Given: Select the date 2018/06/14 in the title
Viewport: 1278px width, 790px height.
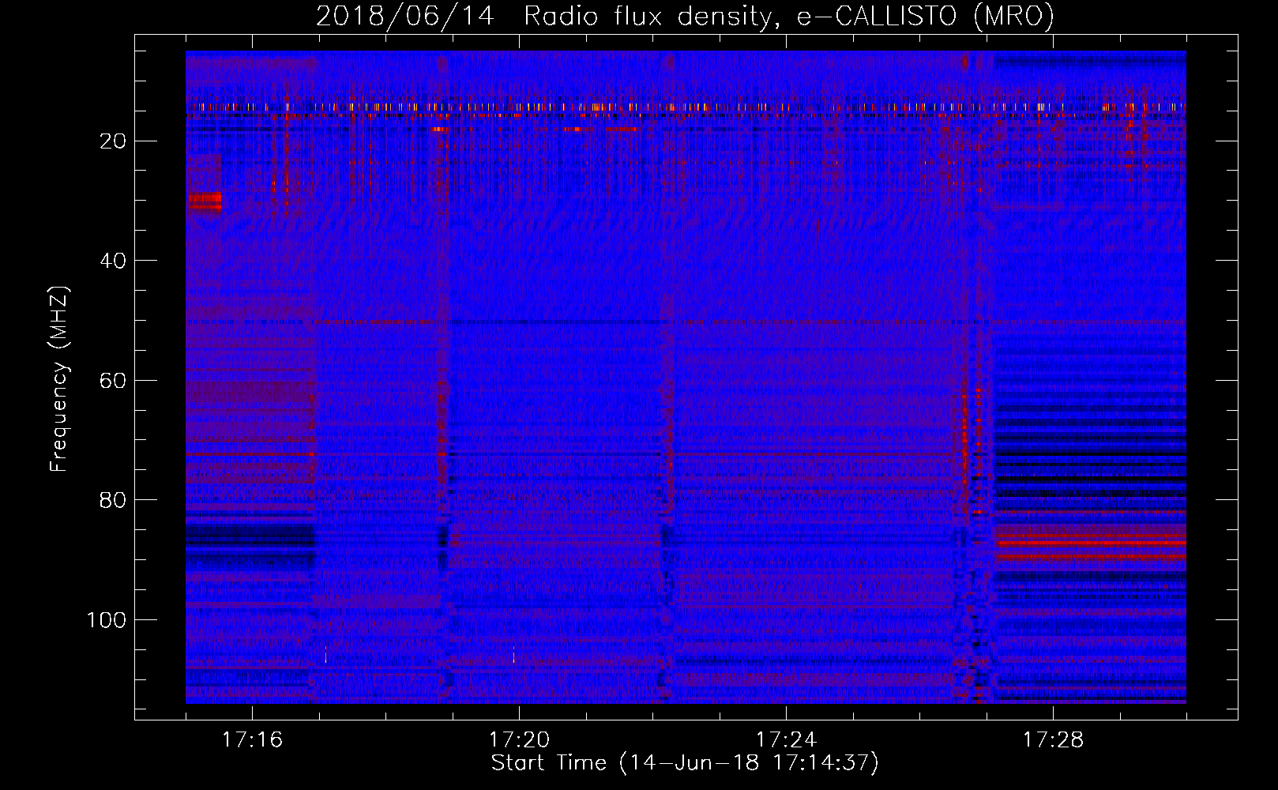Looking at the screenshot, I should tap(405, 16).
